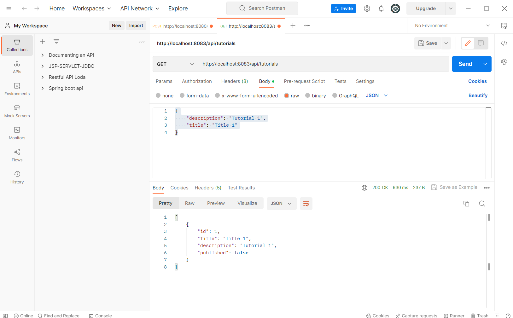This screenshot has height=318, width=513.
Task: Switch to the Raw response view
Action: click(189, 203)
